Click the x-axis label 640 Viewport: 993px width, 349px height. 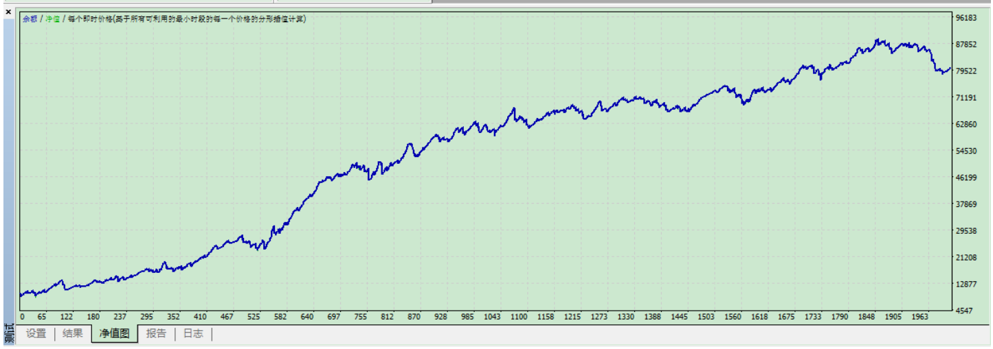307,317
